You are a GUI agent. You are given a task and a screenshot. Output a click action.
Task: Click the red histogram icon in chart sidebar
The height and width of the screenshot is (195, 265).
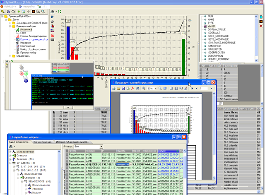[53, 35]
